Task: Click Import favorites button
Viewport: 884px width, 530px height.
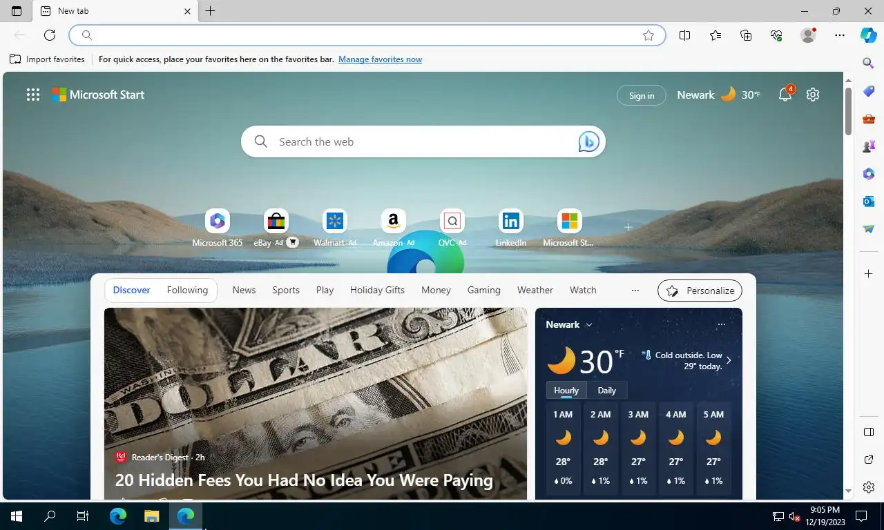Action: [x=47, y=59]
